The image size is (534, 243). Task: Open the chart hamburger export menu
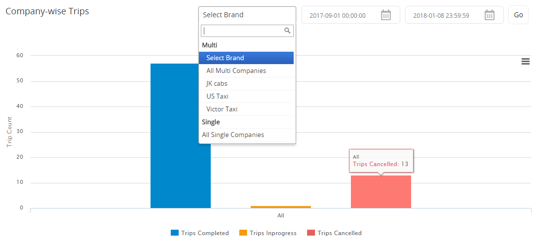(526, 61)
